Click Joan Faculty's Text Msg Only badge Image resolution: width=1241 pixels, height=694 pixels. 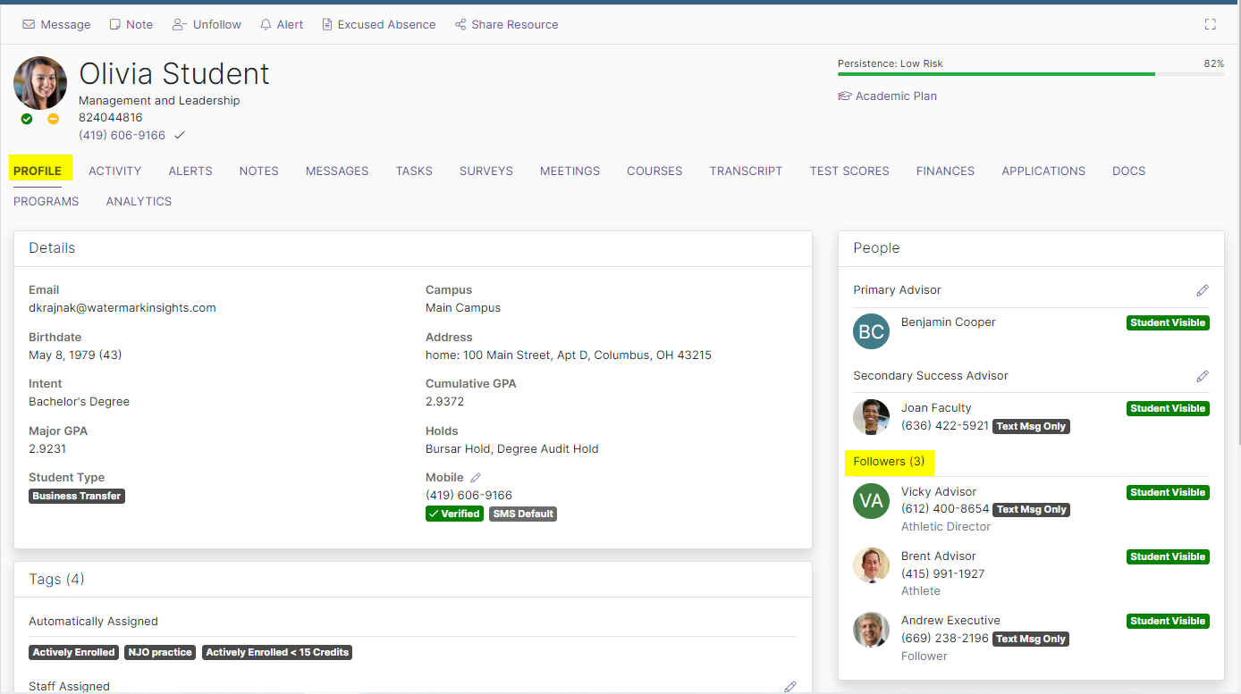(x=1031, y=426)
